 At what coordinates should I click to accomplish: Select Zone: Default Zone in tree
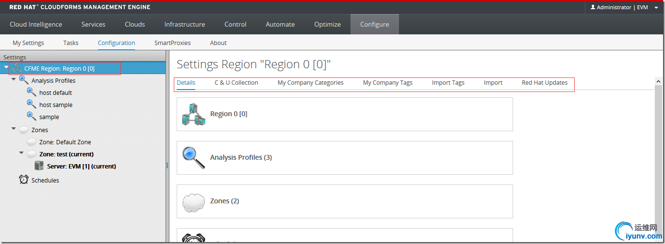tap(65, 142)
